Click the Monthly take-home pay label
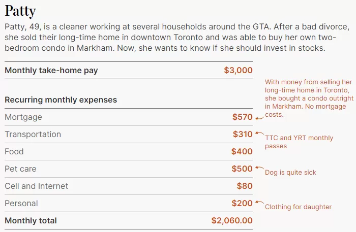Viewport: 356px width, 232px height. pyautogui.click(x=51, y=71)
